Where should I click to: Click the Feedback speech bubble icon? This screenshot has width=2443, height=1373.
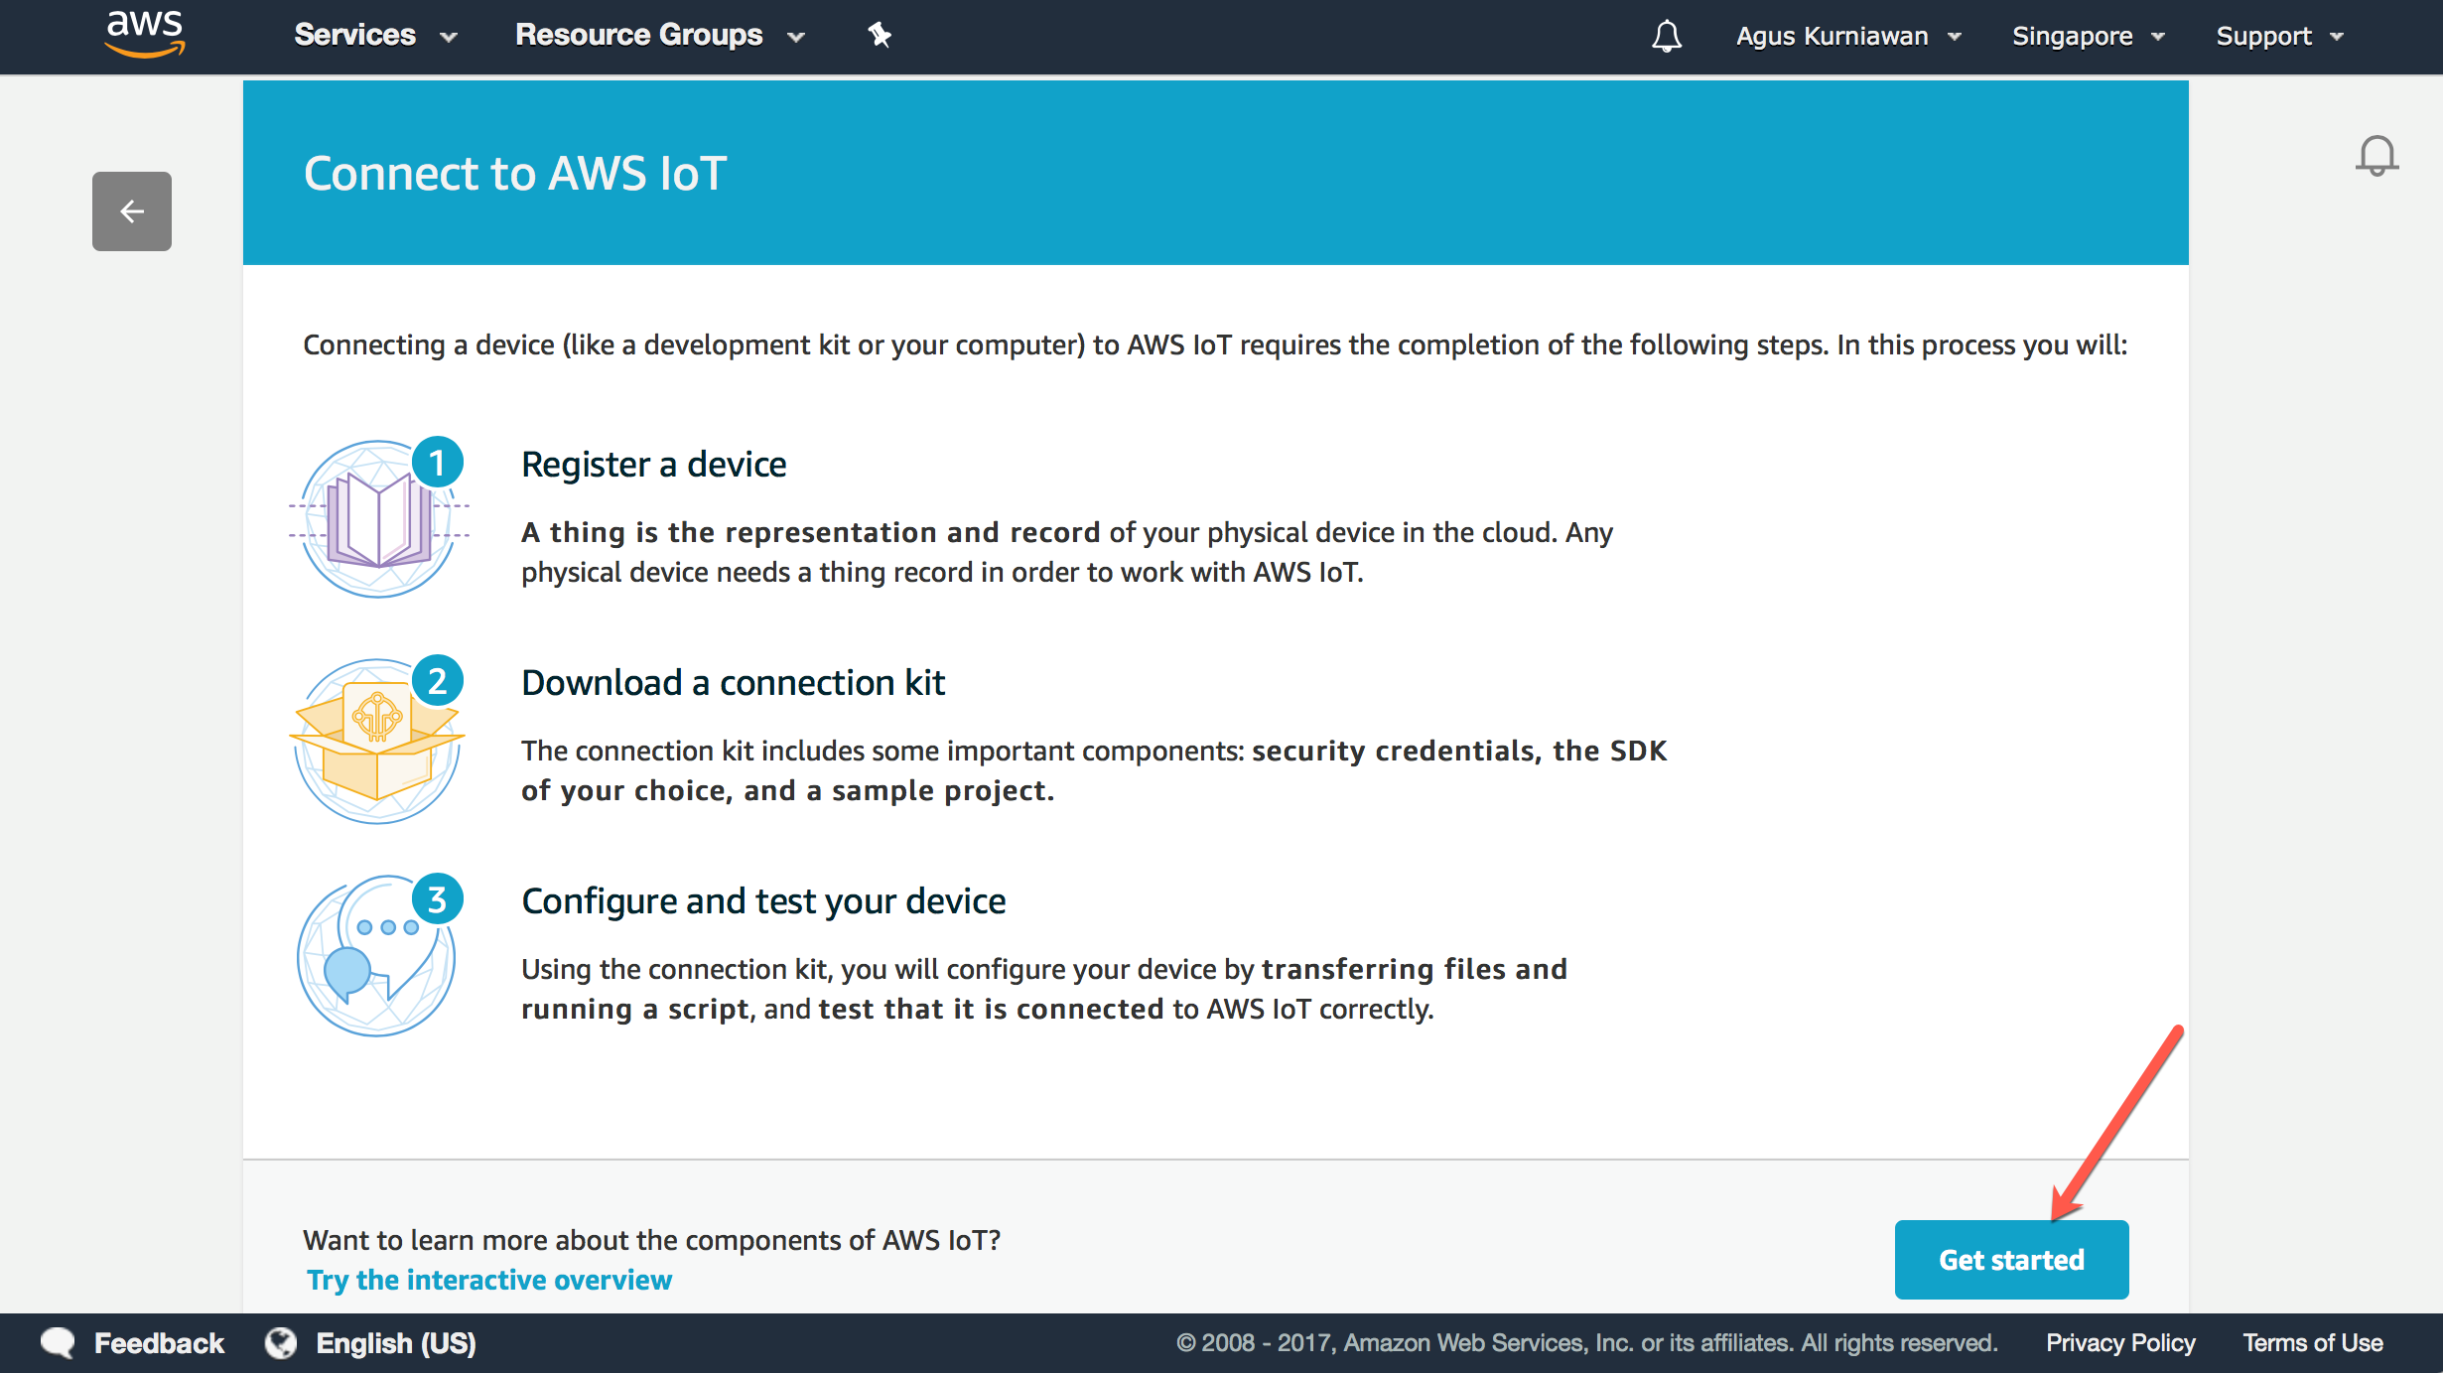[58, 1343]
